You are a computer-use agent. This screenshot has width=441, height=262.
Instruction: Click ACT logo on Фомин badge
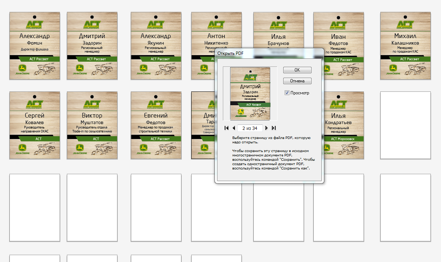click(x=35, y=24)
